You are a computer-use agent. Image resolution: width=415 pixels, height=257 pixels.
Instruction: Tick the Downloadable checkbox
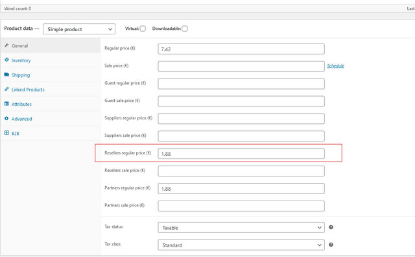click(x=185, y=29)
